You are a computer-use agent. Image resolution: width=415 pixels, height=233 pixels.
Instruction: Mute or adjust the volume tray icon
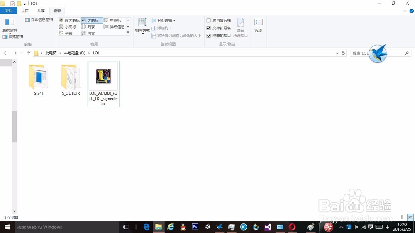[x=356, y=227]
